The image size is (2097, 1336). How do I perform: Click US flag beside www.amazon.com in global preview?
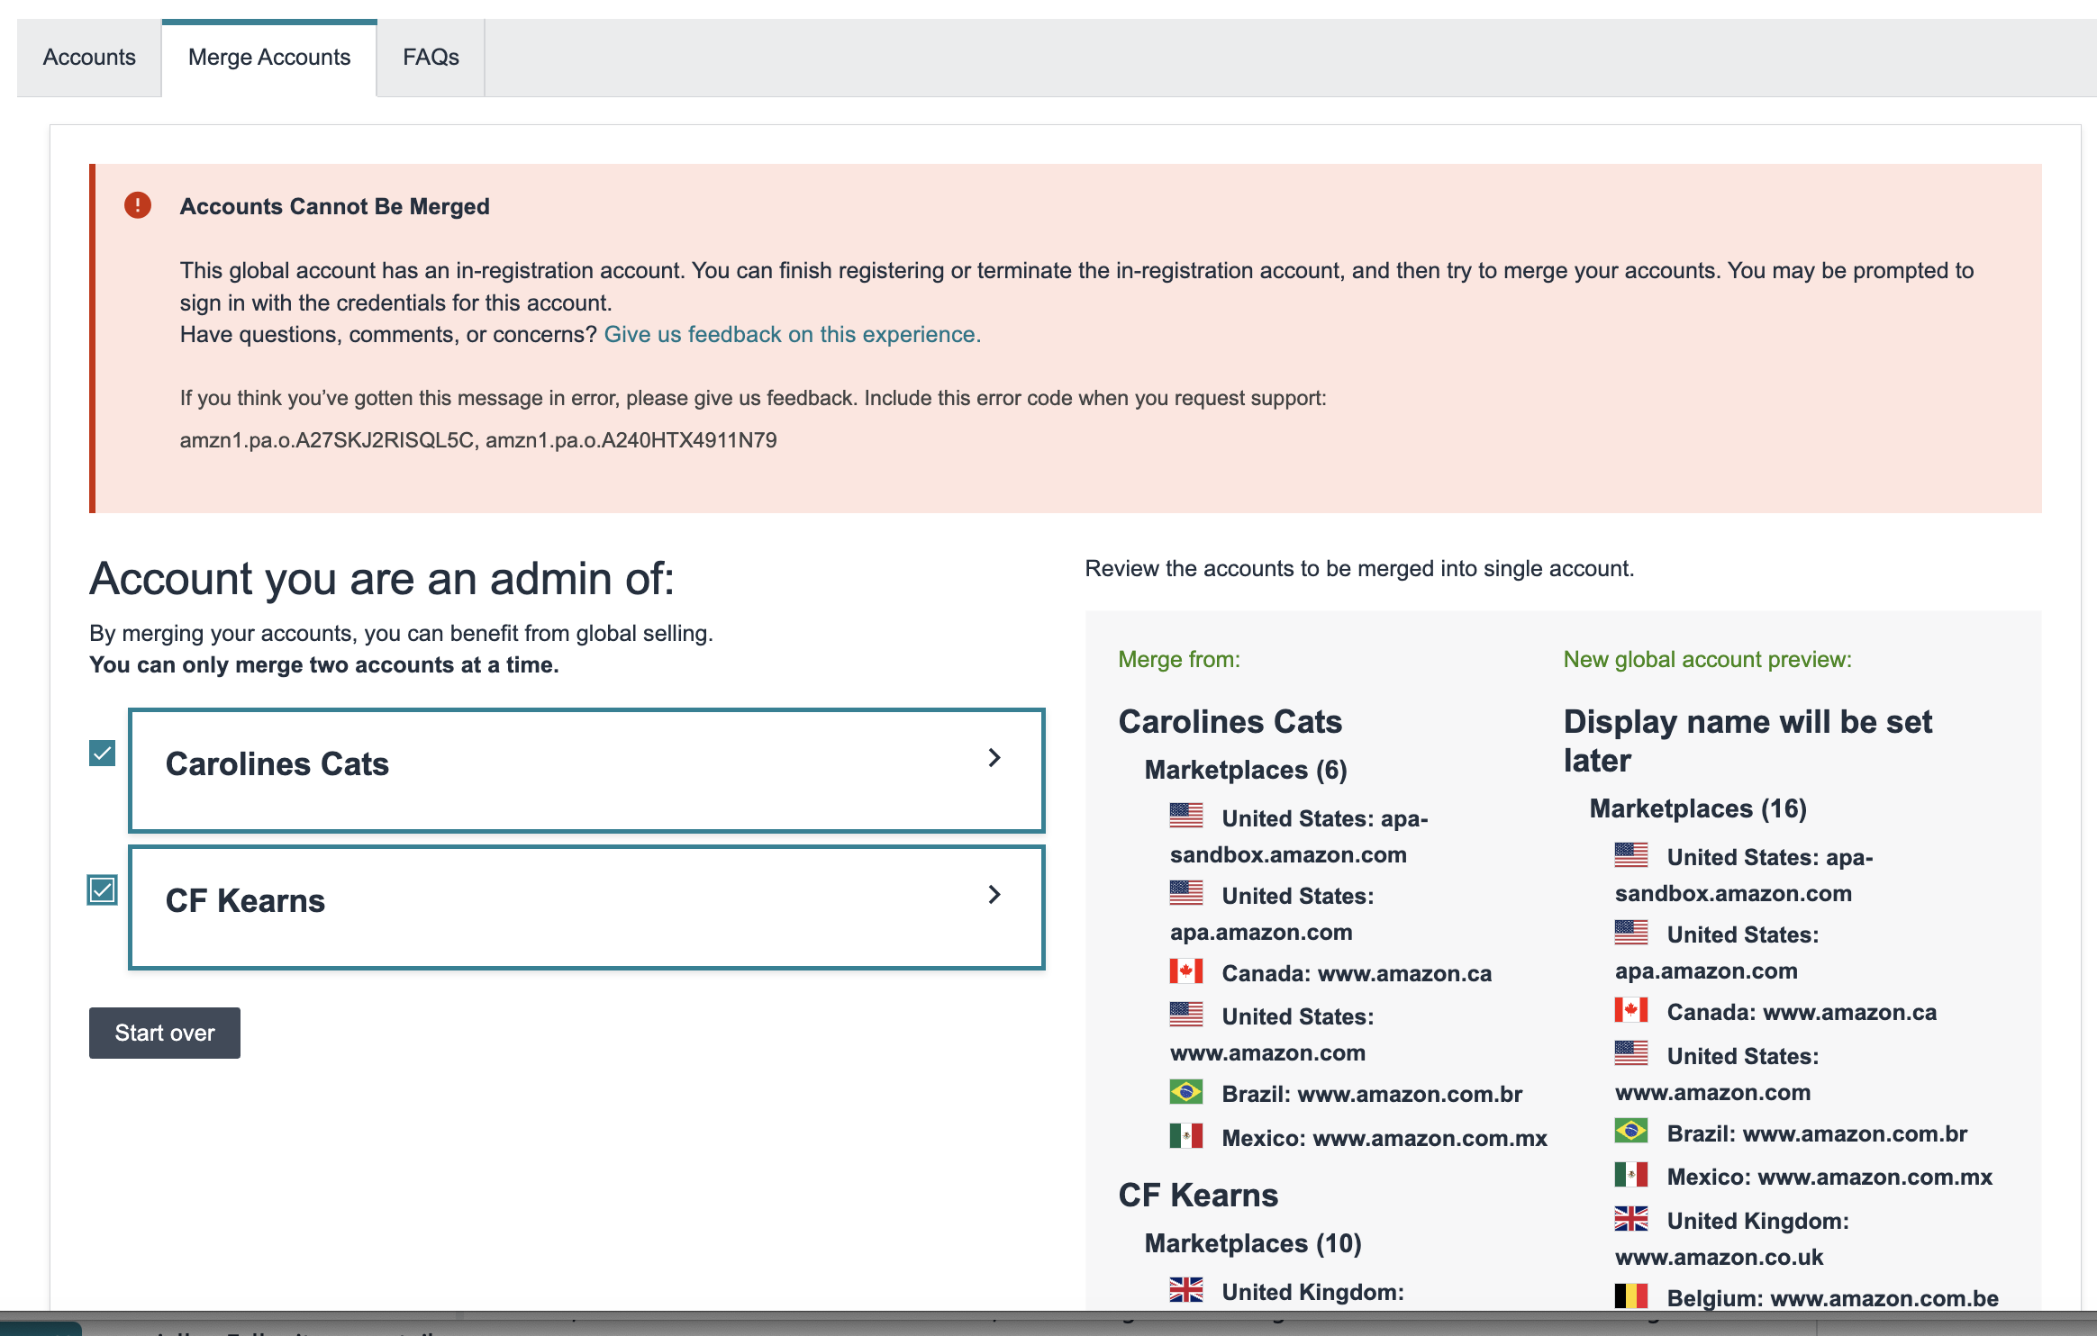tap(1631, 1053)
